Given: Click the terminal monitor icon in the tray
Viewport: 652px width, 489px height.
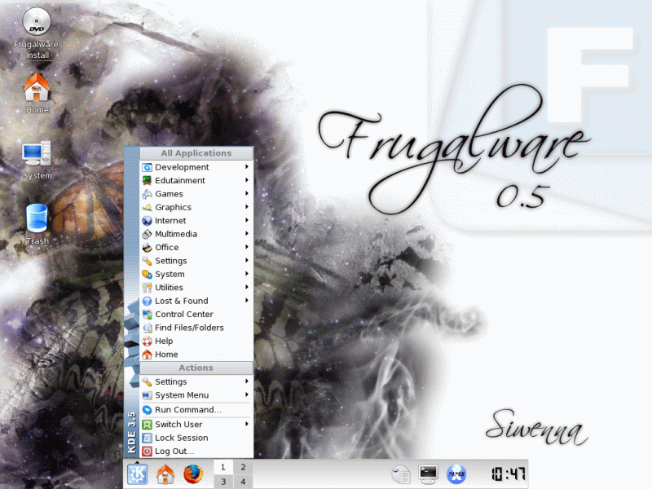Looking at the screenshot, I should click(429, 474).
